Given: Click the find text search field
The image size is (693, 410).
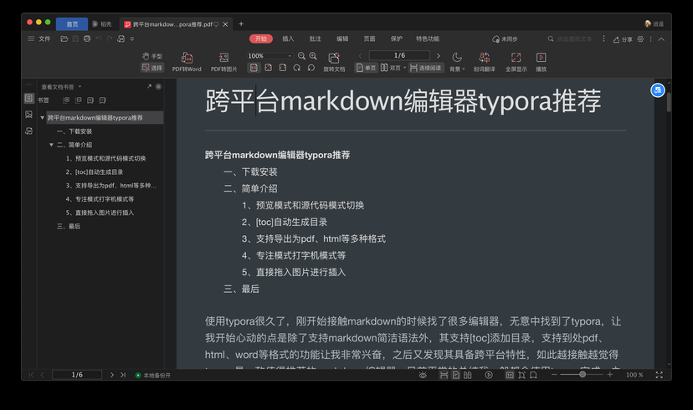Looking at the screenshot, I should (x=570, y=38).
